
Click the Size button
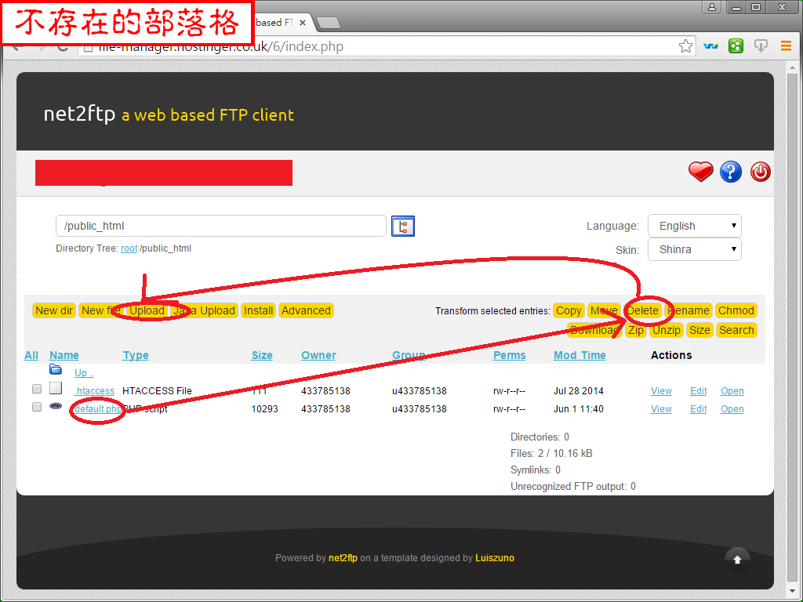699,330
